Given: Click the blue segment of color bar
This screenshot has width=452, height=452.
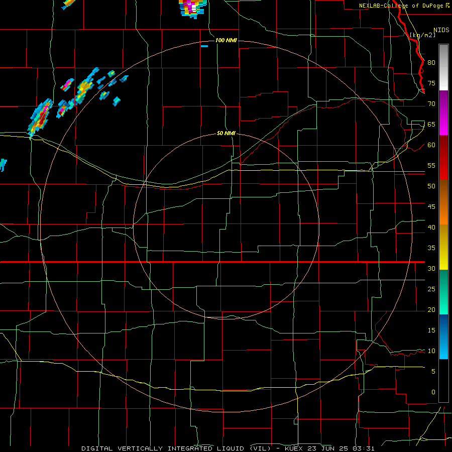Looking at the screenshot, I should pos(443,336).
